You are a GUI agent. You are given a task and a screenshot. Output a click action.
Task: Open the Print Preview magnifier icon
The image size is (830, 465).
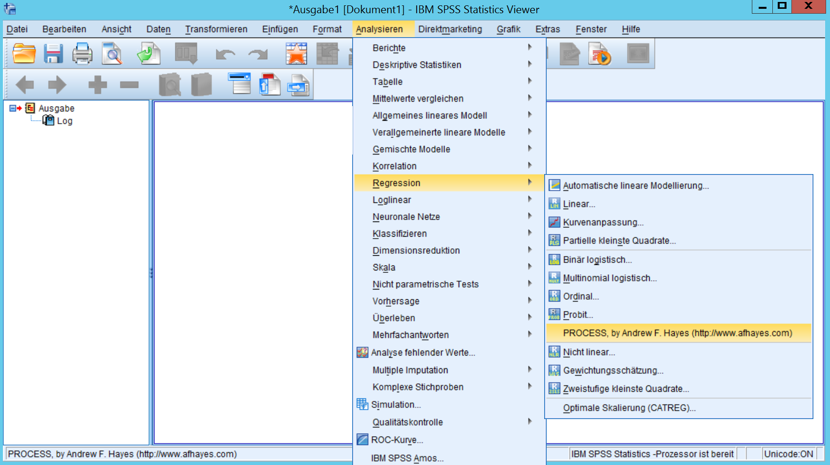pos(112,53)
